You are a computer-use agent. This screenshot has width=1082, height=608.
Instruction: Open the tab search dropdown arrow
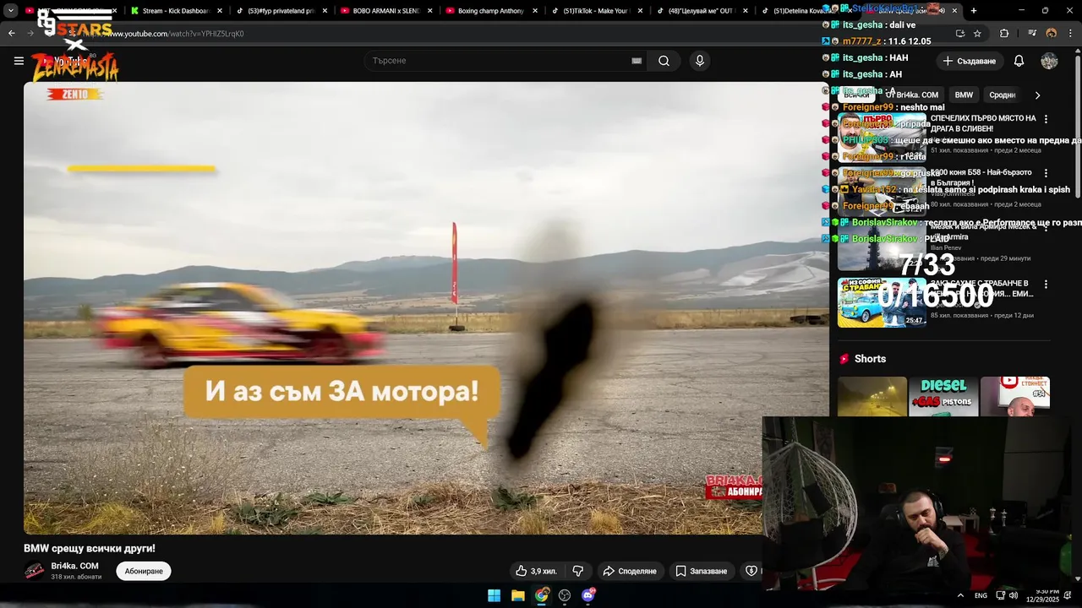point(11,11)
